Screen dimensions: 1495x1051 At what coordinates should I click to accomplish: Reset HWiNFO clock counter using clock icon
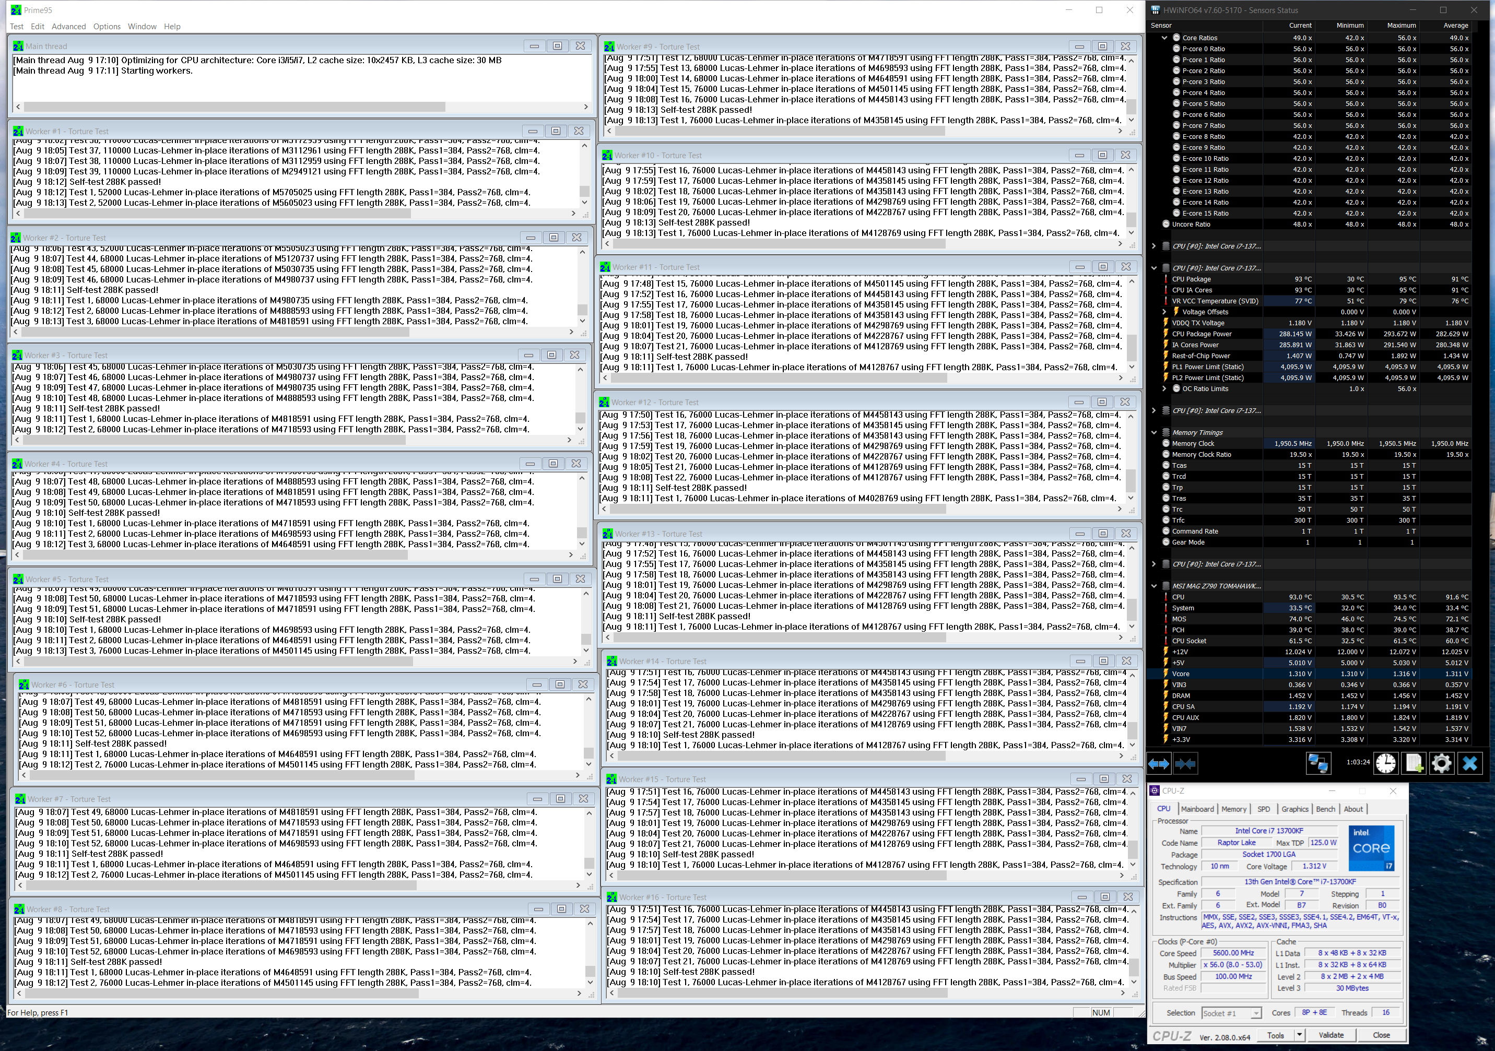click(x=1386, y=762)
